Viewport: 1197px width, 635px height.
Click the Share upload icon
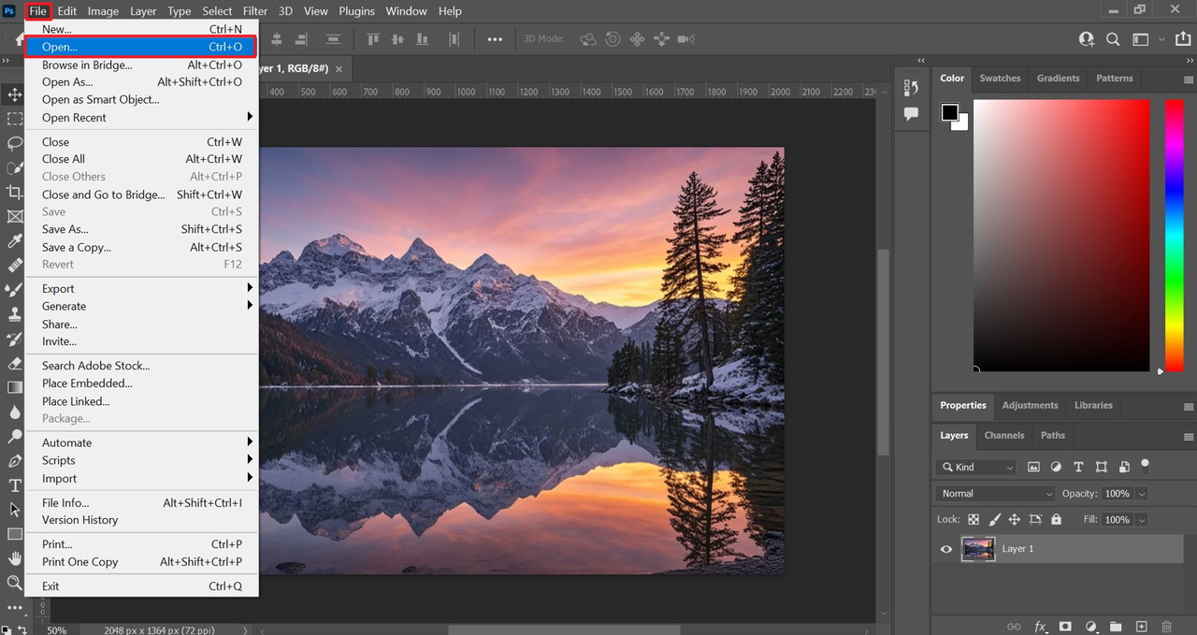tap(1184, 39)
